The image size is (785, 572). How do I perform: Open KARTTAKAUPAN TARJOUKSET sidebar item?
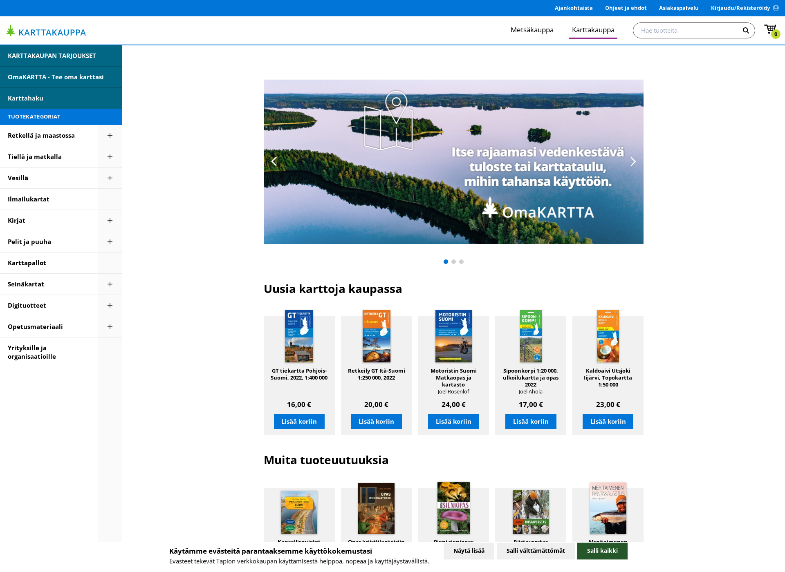(61, 56)
